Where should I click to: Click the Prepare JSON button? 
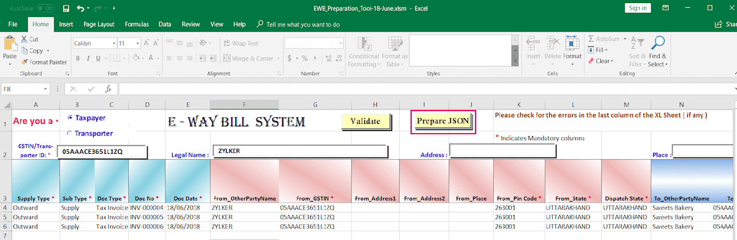(443, 122)
